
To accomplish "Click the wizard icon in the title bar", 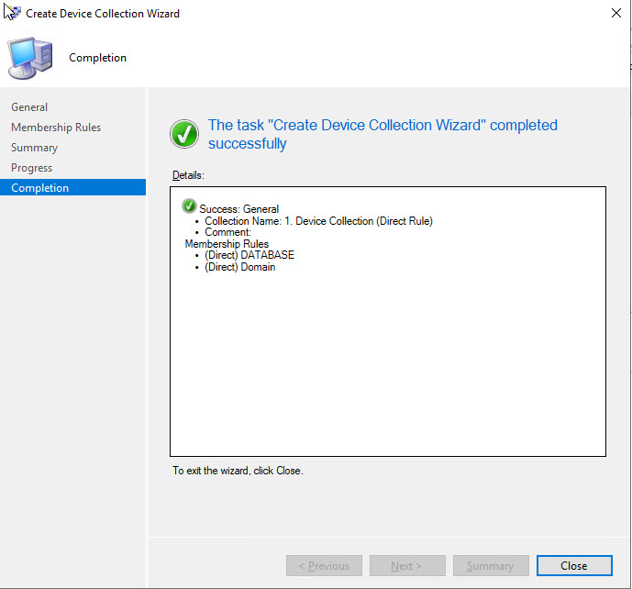I will pos(13,13).
